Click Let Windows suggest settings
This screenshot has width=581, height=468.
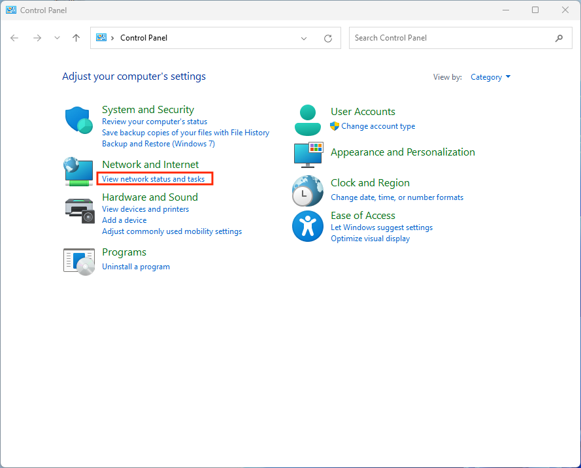382,227
